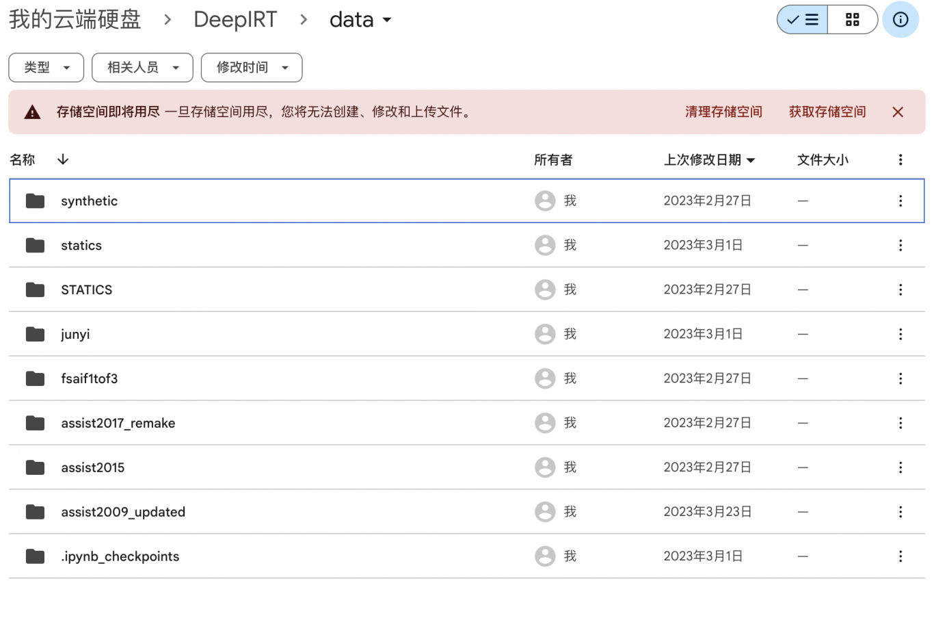Open the 类型 filter dropdown
Screen dimensions: 934x622
pos(46,68)
